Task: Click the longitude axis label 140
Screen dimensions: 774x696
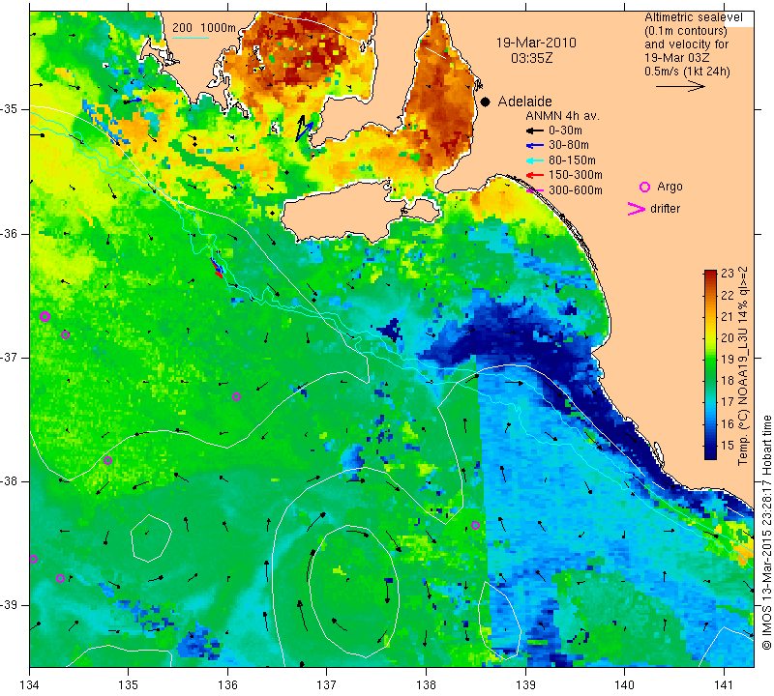Action: pos(624,684)
